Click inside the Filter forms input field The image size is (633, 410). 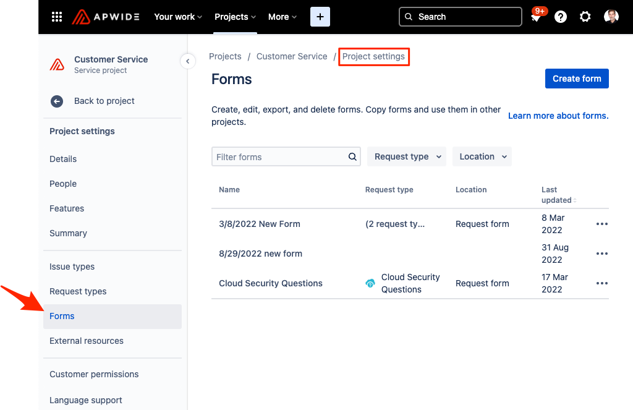[x=278, y=156]
